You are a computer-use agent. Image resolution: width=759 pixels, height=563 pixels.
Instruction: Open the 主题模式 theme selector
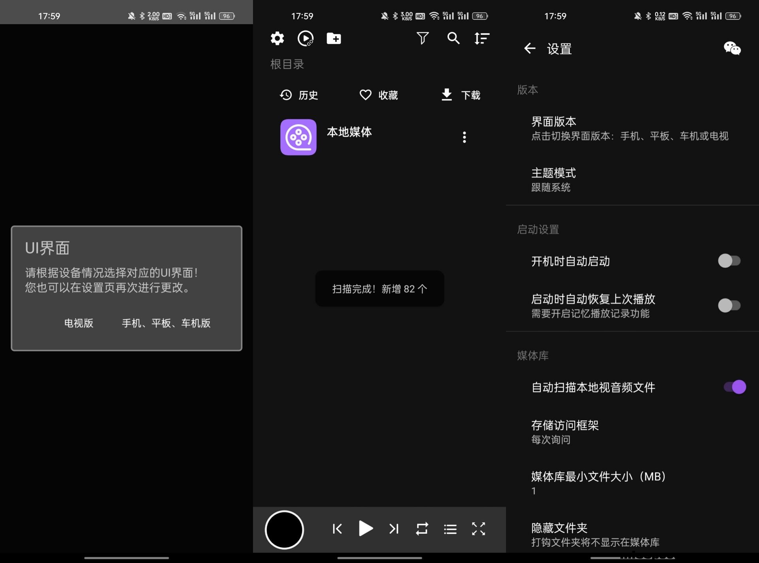553,179
